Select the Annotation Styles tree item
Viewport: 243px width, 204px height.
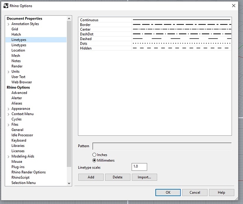pyautogui.click(x=25, y=24)
